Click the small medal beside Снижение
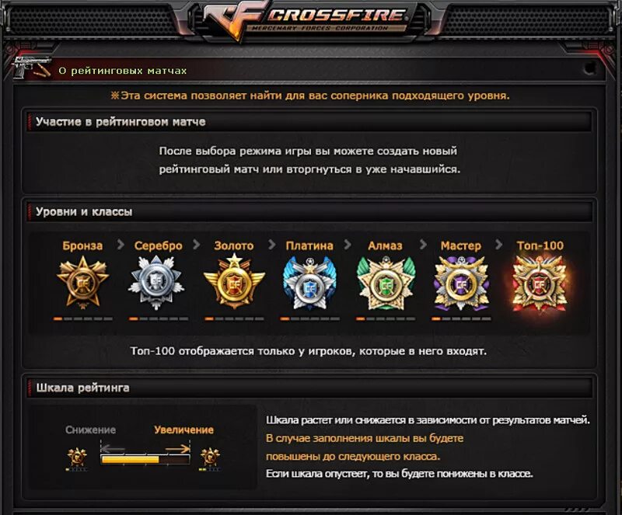The image size is (622, 515). (x=77, y=457)
